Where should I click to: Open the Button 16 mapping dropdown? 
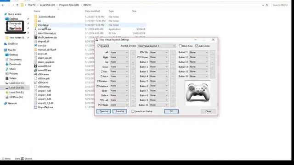click(x=199, y=77)
